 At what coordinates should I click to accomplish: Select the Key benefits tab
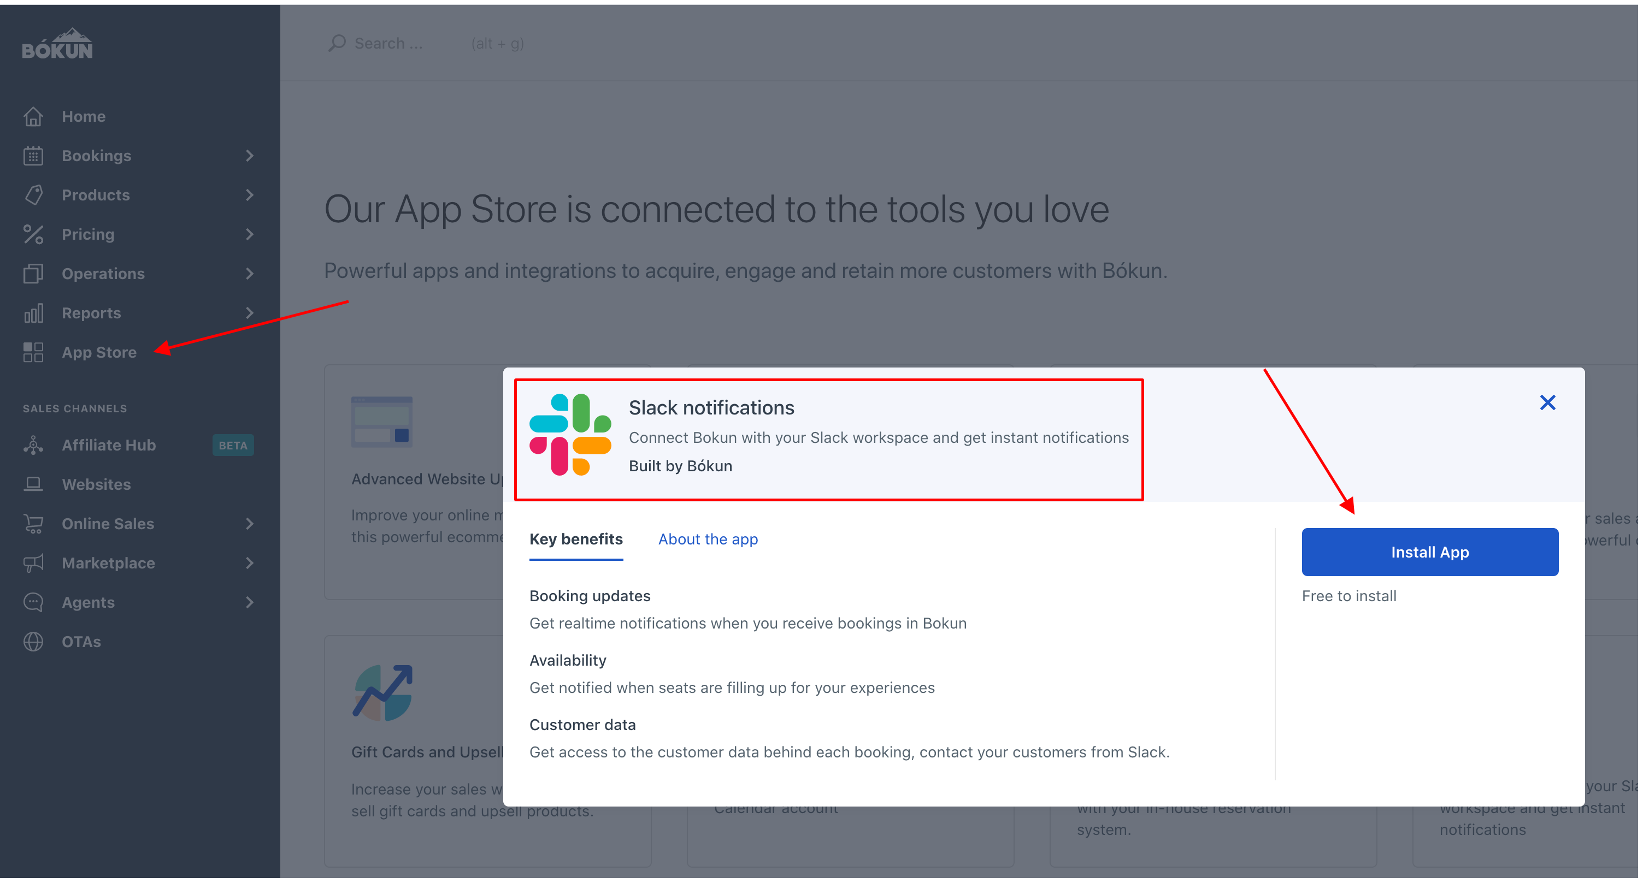[x=580, y=543]
